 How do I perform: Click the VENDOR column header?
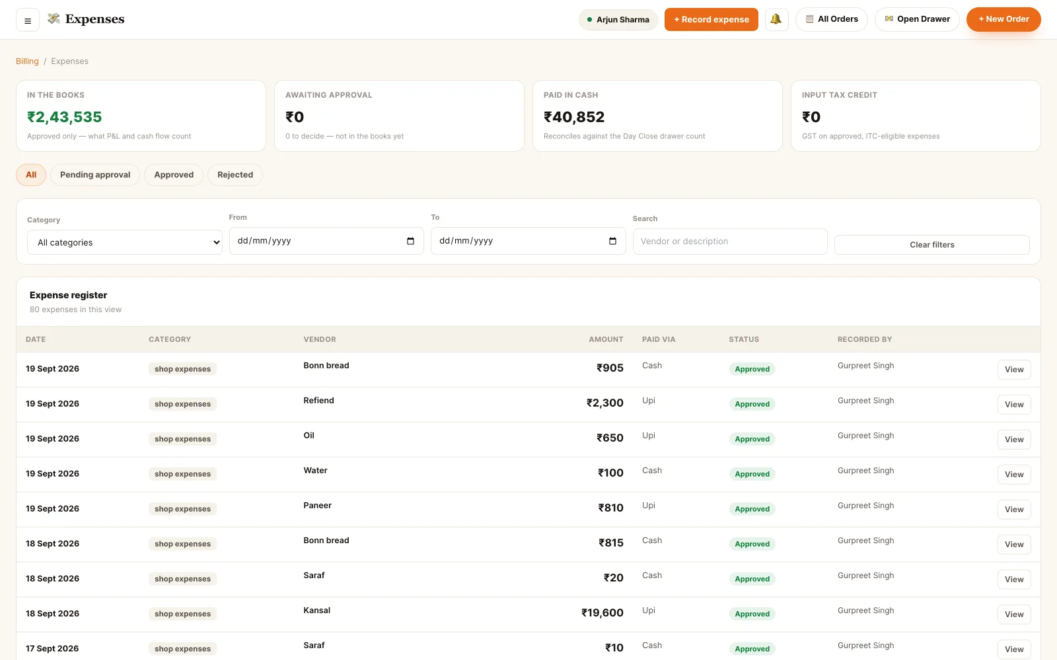[x=320, y=339]
